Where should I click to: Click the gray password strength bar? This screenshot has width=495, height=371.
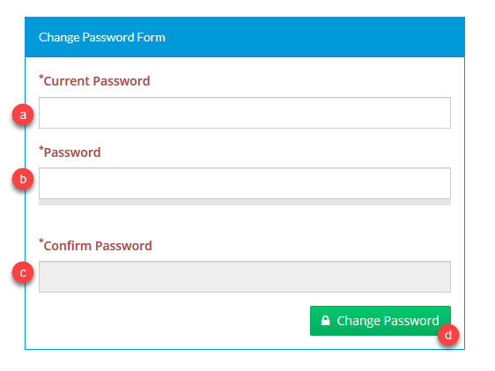click(x=245, y=202)
